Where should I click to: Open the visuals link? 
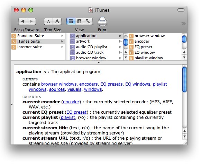pyautogui.click(x=74, y=89)
